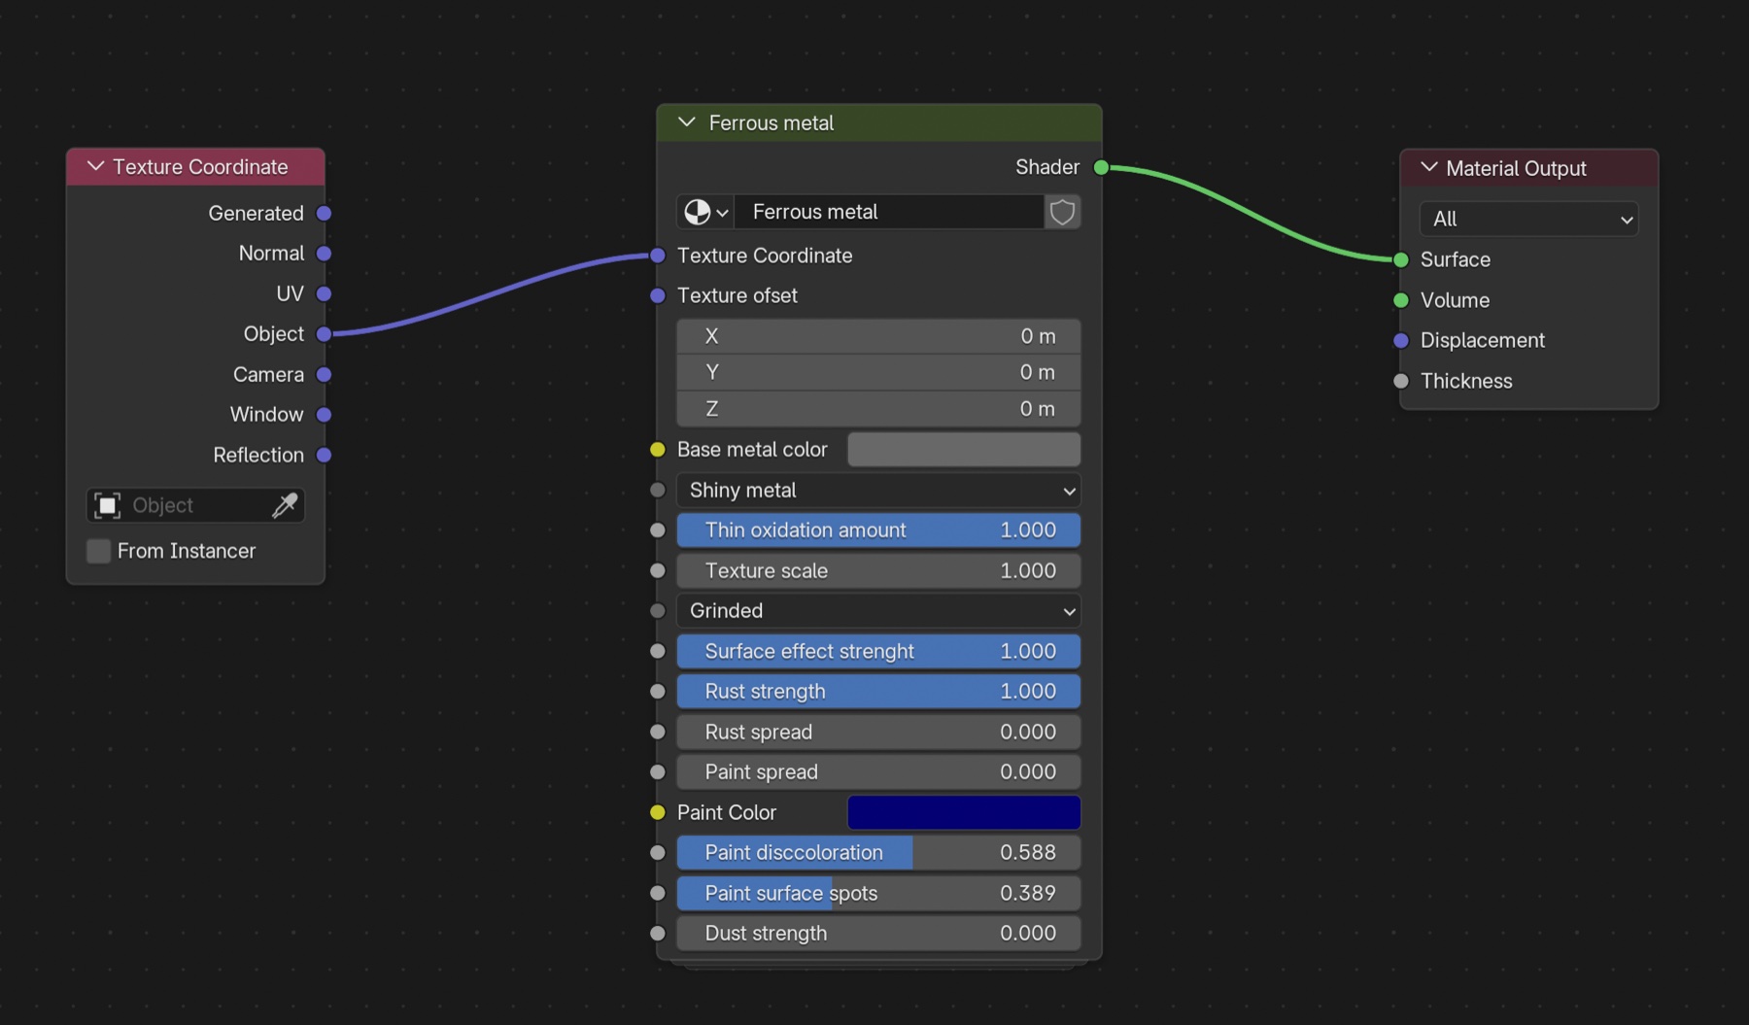1749x1025 pixels.
Task: Click the eyedropper icon in Object field
Action: pos(285,505)
